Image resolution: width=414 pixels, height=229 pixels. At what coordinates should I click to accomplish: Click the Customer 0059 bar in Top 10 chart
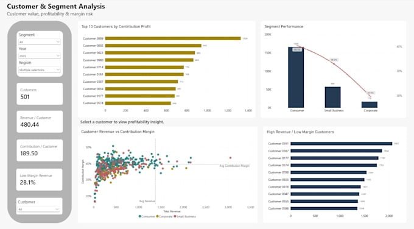(140, 89)
